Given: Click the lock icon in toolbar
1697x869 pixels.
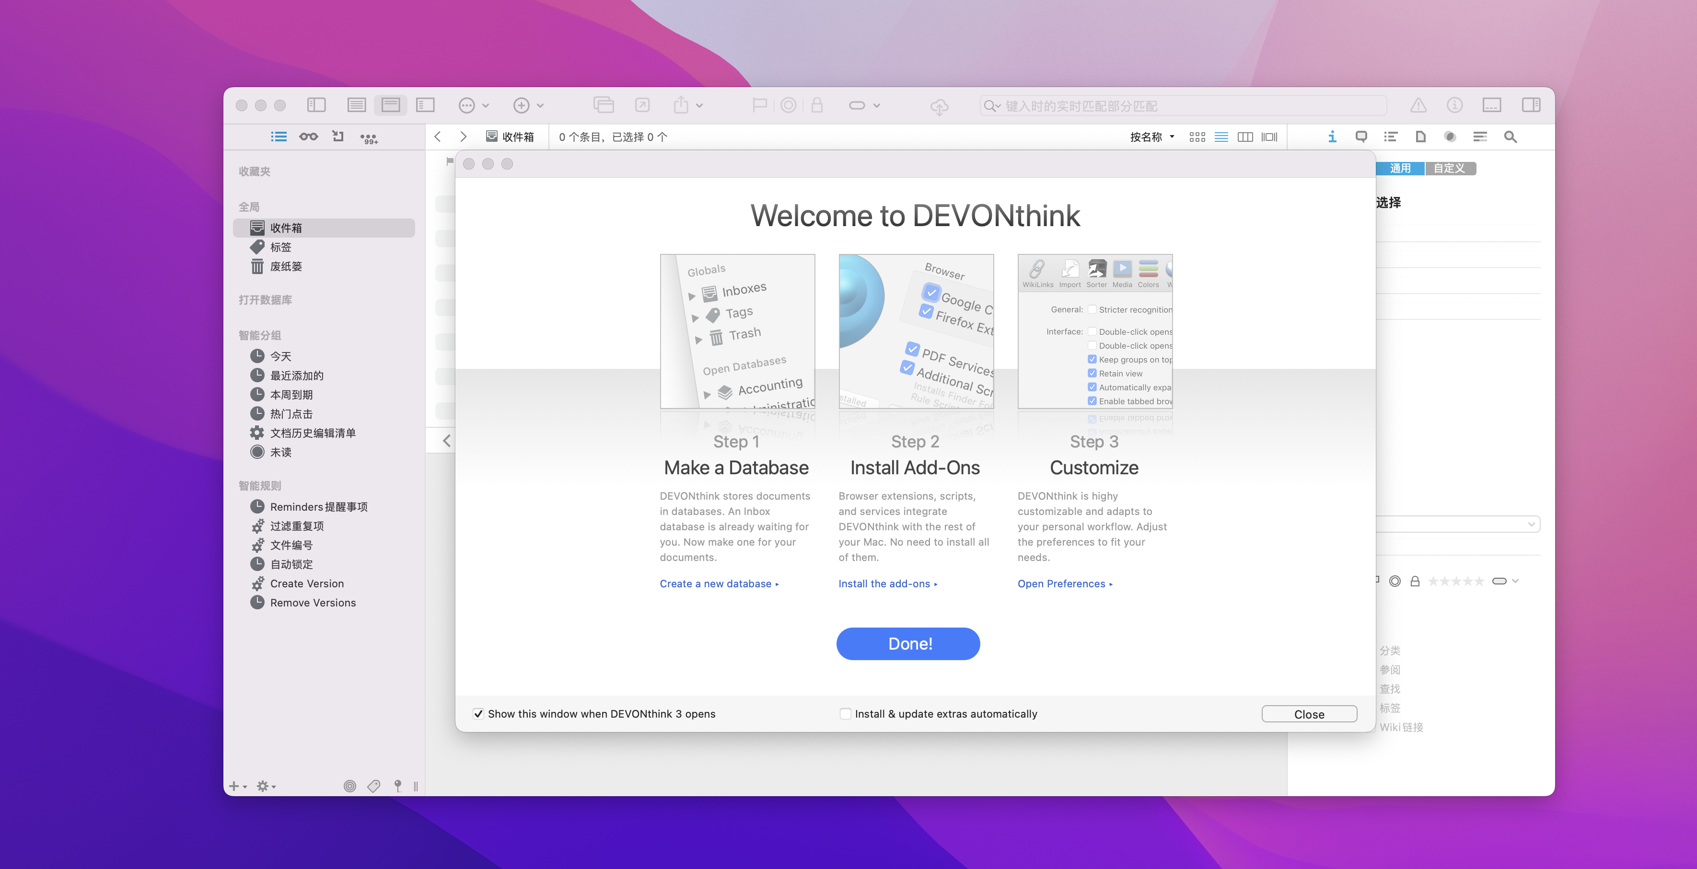Looking at the screenshot, I should pyautogui.click(x=817, y=105).
